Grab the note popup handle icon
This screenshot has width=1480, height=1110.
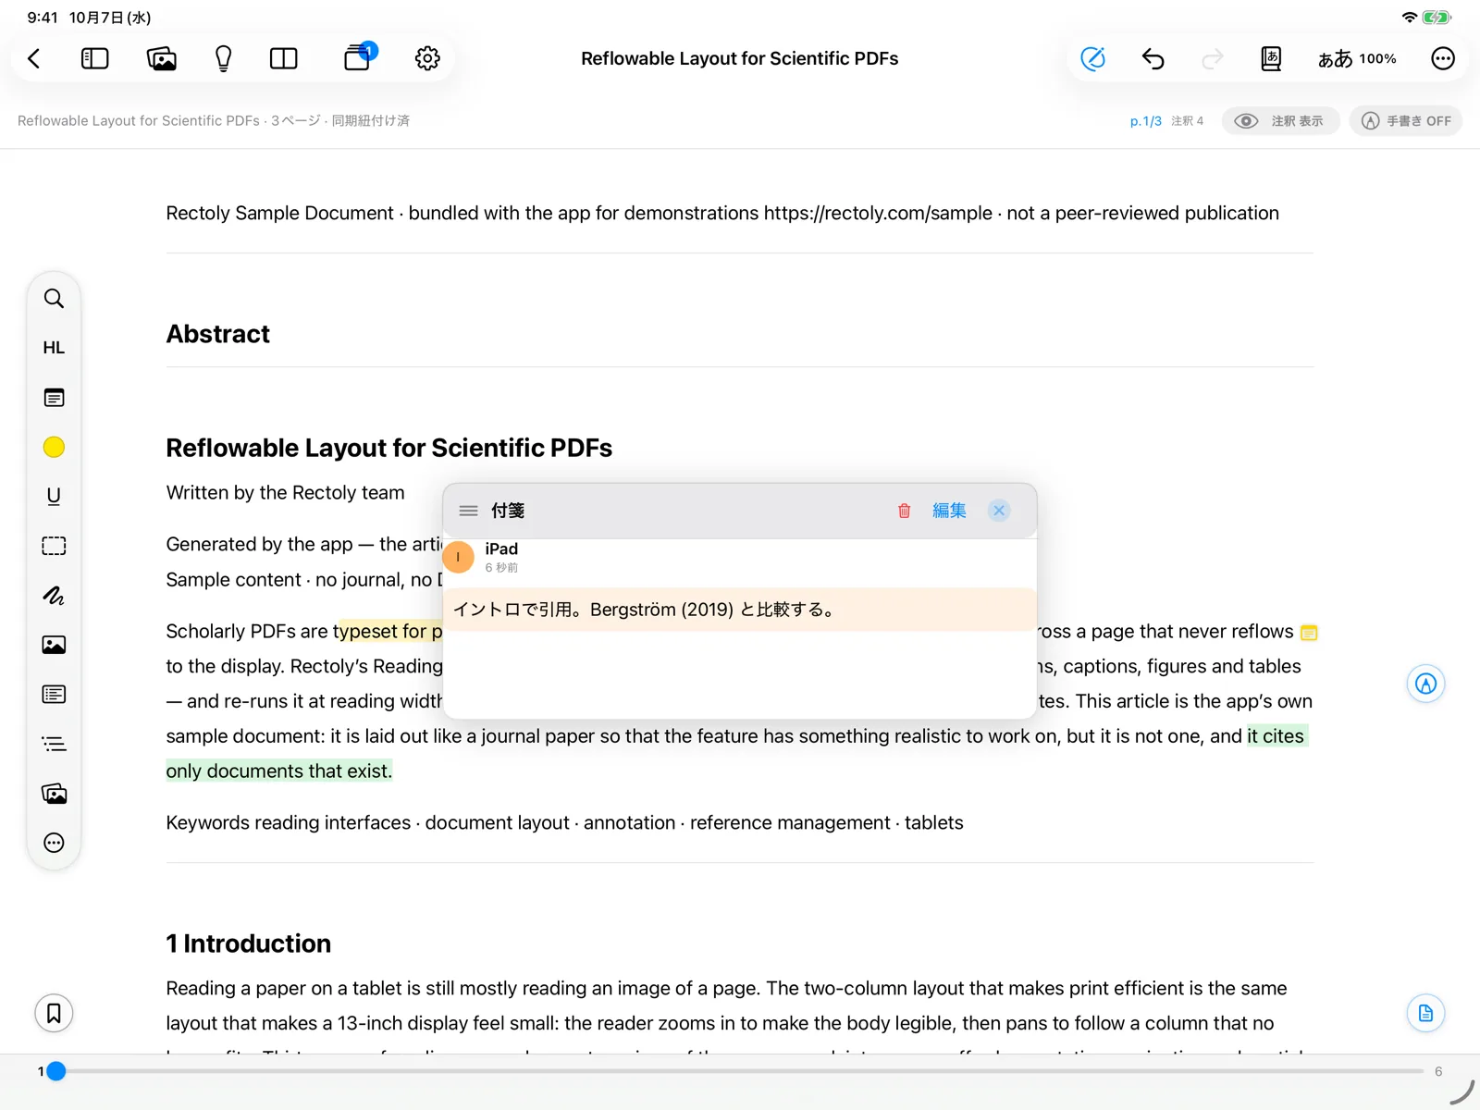[469, 511]
